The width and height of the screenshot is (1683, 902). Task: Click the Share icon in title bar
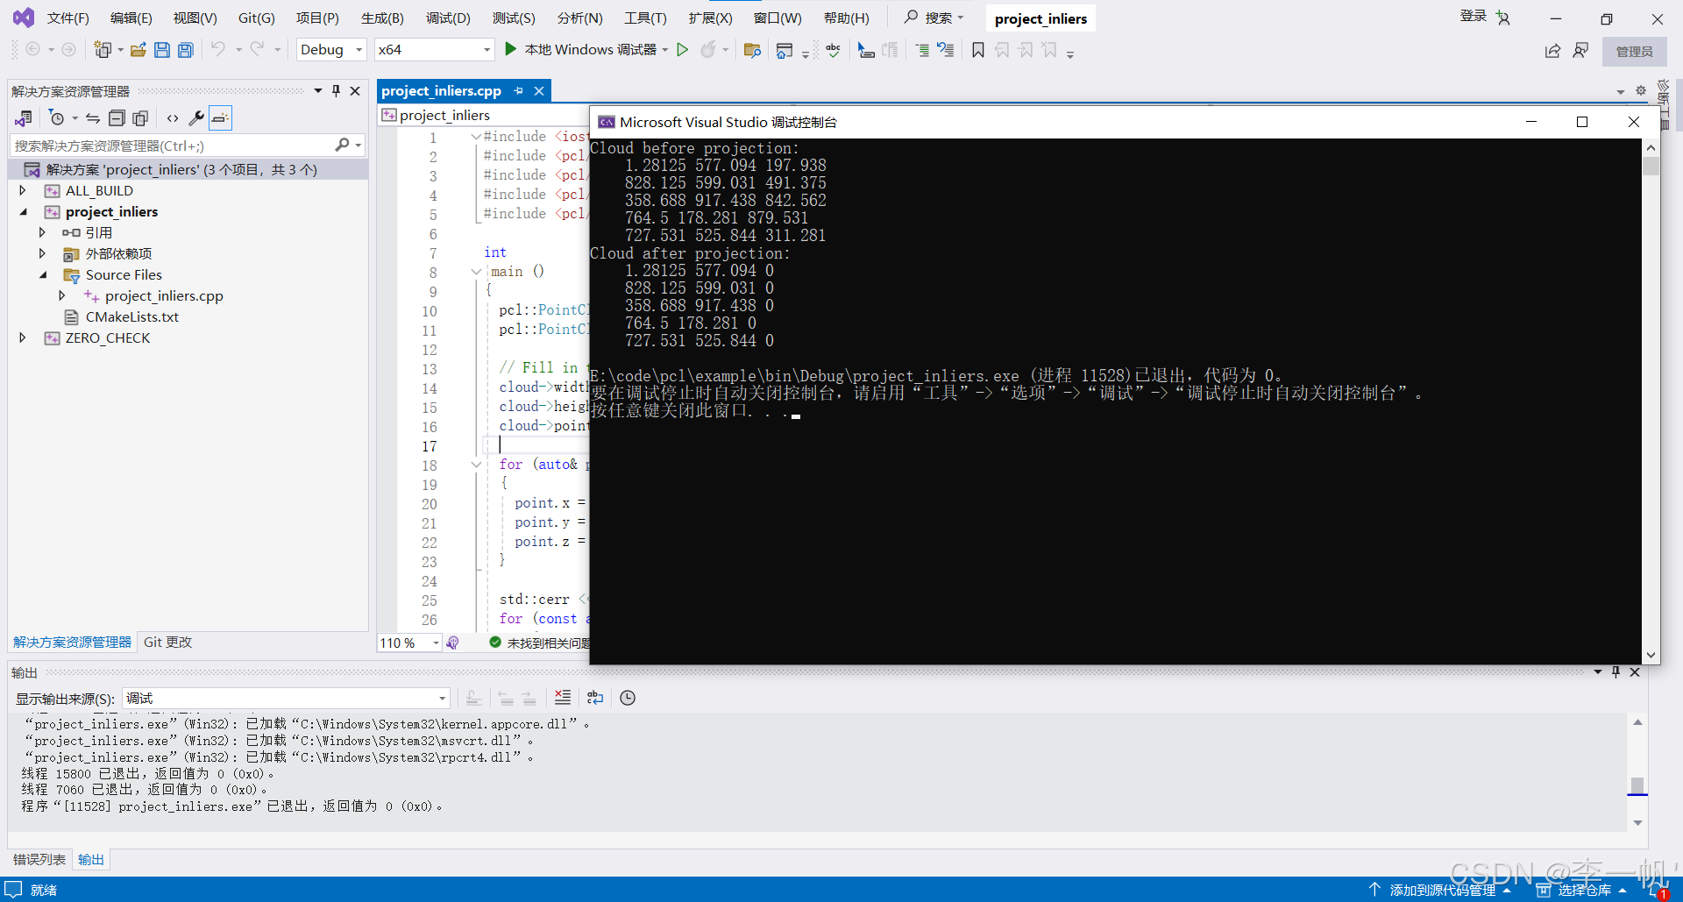(x=1552, y=51)
